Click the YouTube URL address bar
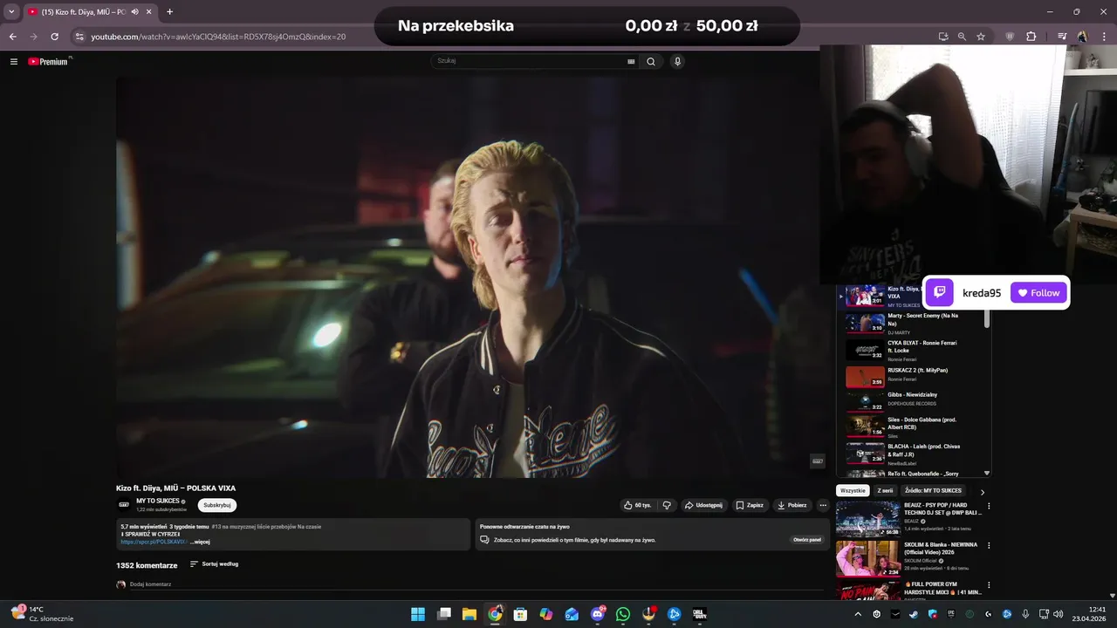The height and width of the screenshot is (628, 1117). click(x=218, y=37)
